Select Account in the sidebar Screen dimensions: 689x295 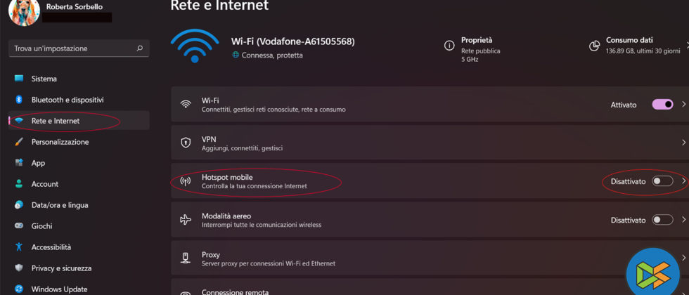44,184
